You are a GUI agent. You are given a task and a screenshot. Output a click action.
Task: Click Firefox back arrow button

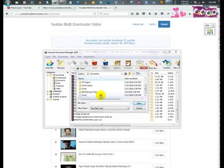point(7,14)
